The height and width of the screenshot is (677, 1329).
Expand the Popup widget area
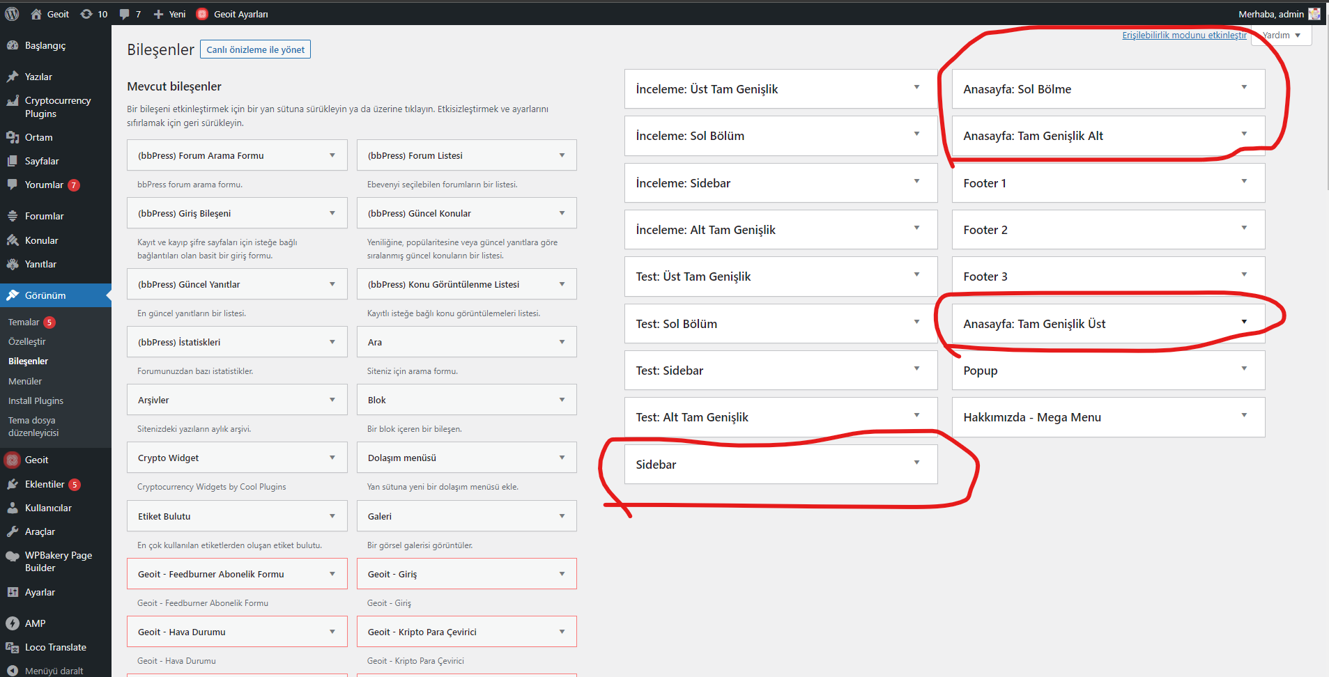1244,369
